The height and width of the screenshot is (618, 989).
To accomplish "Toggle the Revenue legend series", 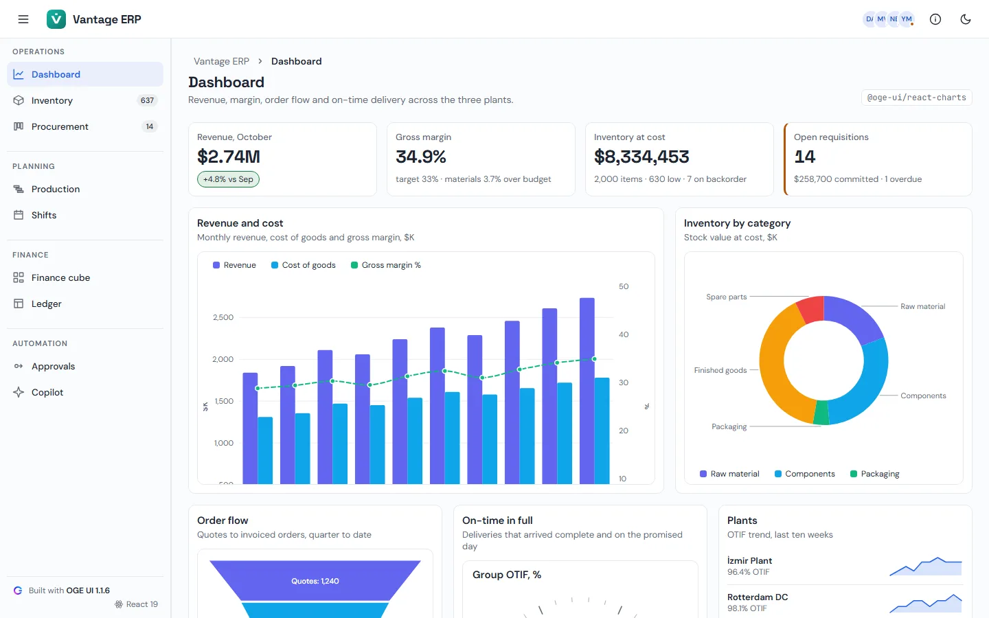I will tap(234, 265).
